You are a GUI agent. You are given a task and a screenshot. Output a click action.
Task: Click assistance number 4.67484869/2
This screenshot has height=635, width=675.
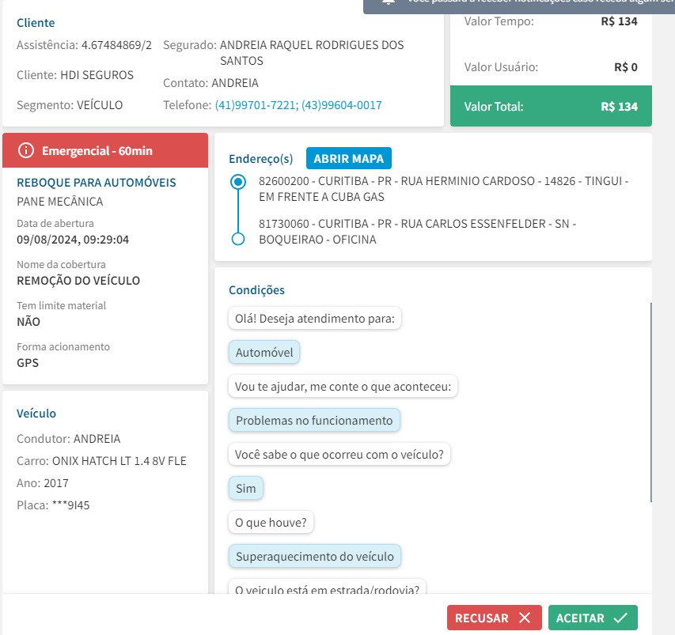pyautogui.click(x=116, y=45)
